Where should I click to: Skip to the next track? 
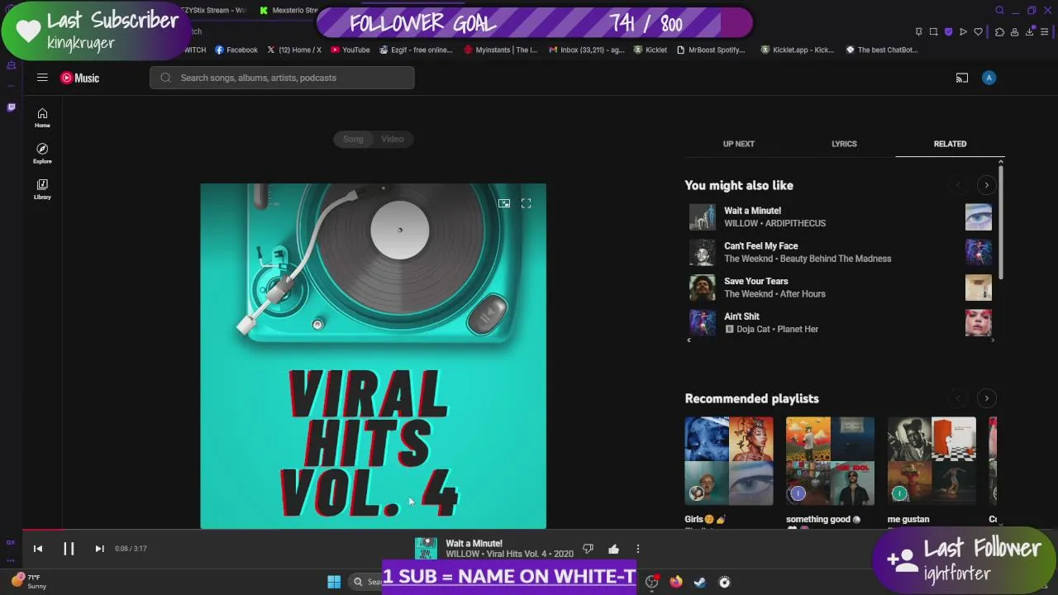click(x=99, y=549)
